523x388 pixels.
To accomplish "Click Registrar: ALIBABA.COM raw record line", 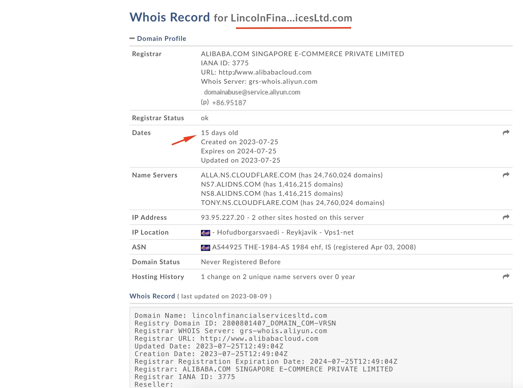I will [264, 369].
